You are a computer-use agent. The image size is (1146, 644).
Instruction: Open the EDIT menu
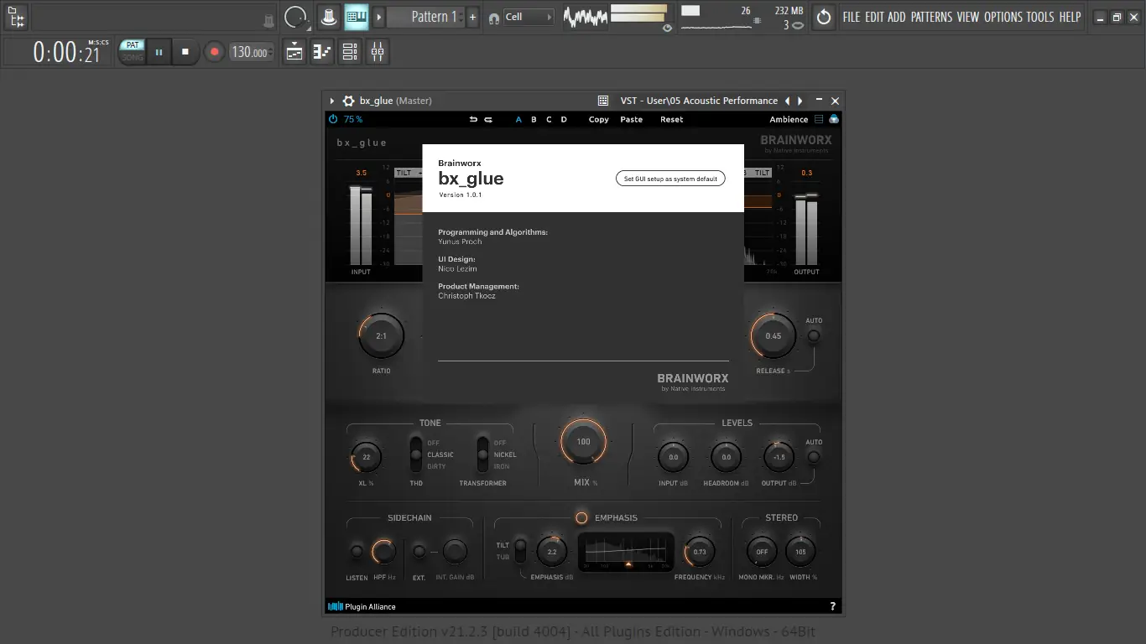874,17
